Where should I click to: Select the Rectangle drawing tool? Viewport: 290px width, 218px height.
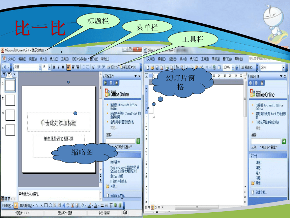[x=46, y=205]
